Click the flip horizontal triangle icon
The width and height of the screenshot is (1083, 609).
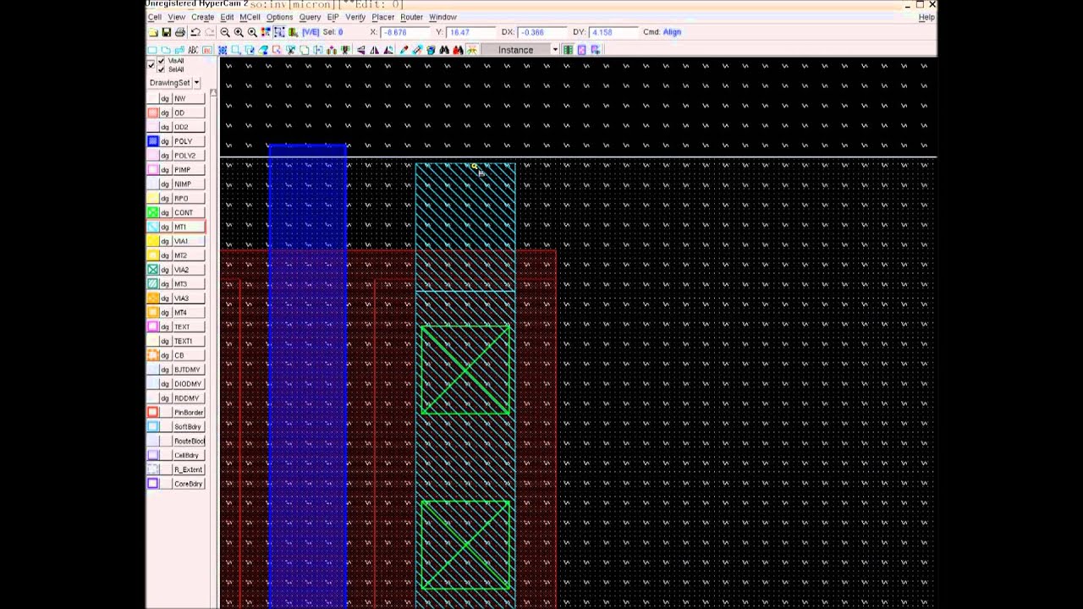coord(374,50)
